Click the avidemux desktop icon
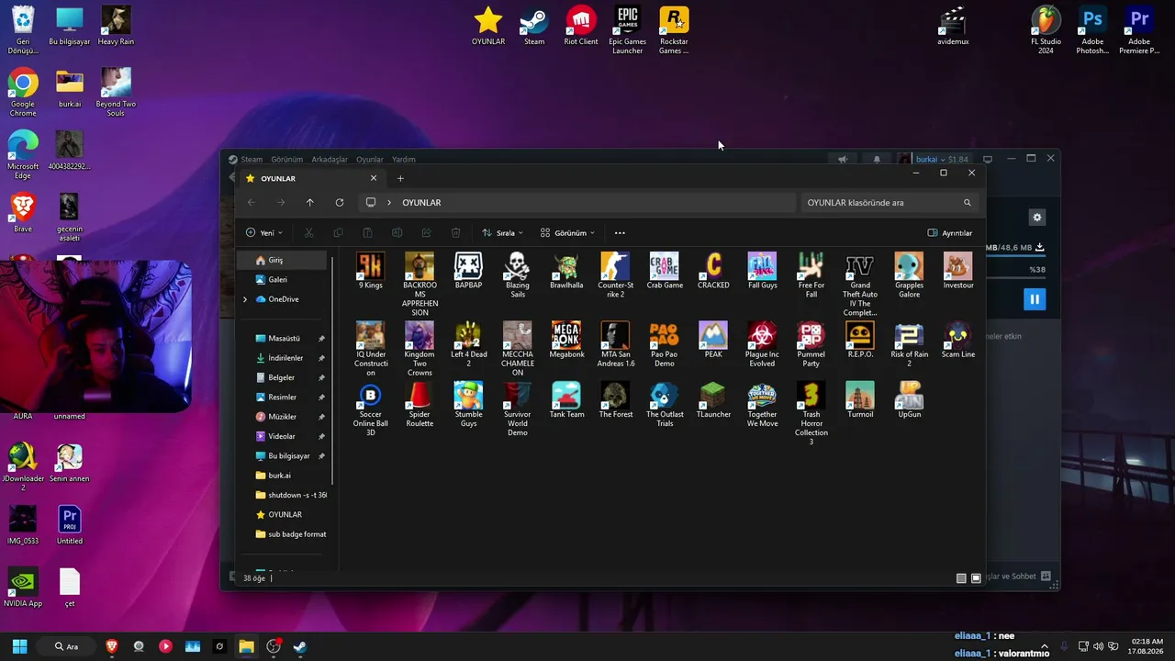 coord(953,26)
